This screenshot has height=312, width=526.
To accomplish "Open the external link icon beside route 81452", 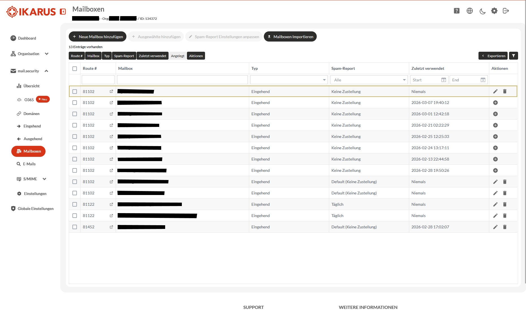I will [111, 227].
